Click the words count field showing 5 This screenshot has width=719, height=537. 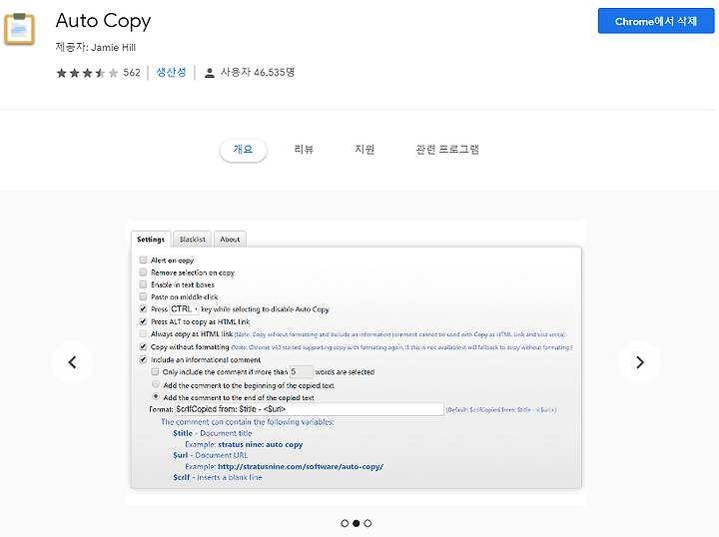302,371
